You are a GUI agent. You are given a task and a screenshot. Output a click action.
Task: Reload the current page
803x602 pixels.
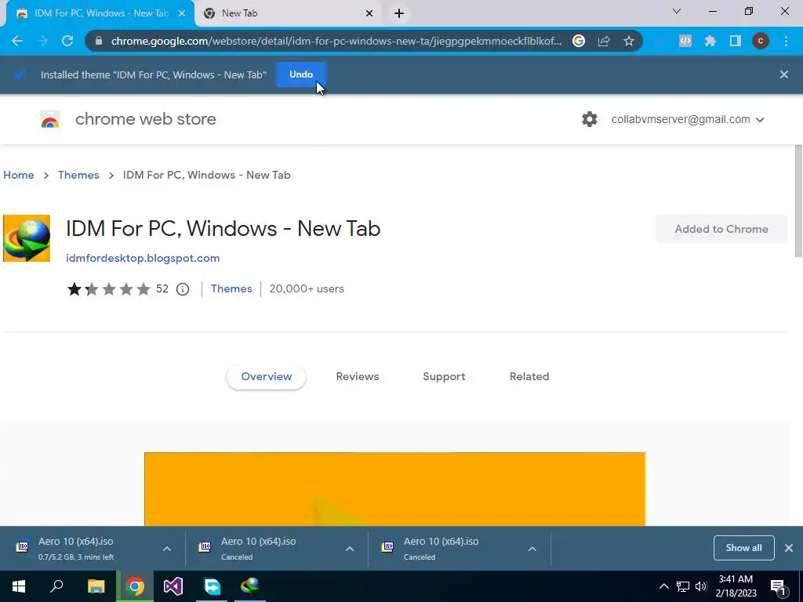pyautogui.click(x=67, y=41)
